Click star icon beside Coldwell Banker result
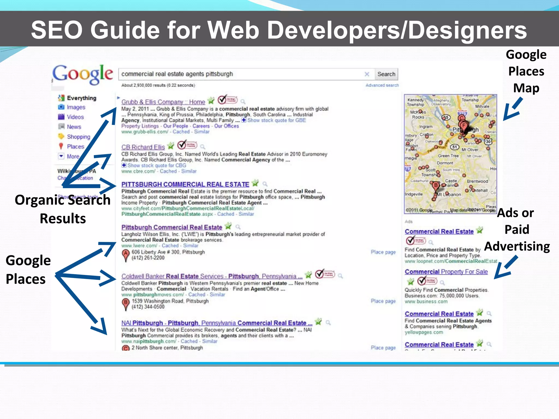 tap(308, 274)
